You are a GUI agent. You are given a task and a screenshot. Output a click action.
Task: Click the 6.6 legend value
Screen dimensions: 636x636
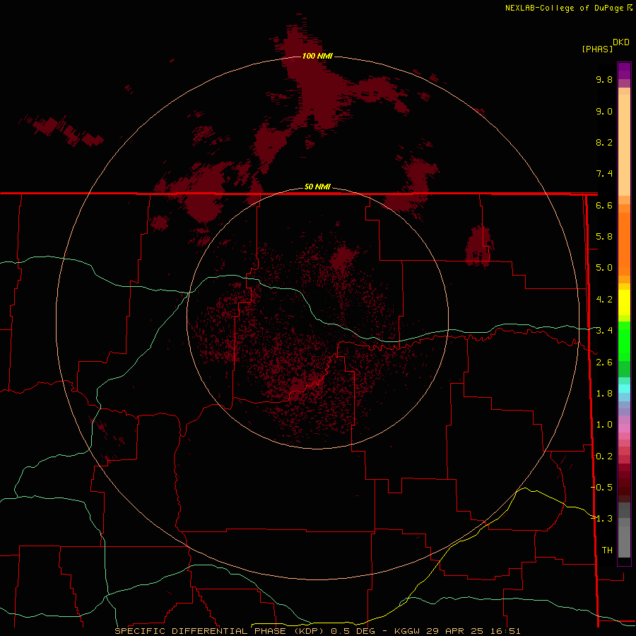pos(604,205)
